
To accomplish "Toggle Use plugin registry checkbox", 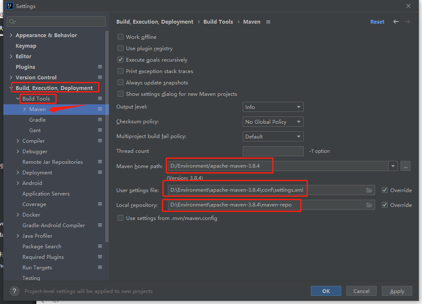I will point(121,48).
